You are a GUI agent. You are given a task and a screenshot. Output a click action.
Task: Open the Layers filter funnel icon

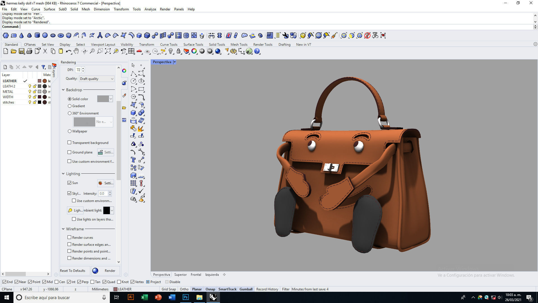43,67
